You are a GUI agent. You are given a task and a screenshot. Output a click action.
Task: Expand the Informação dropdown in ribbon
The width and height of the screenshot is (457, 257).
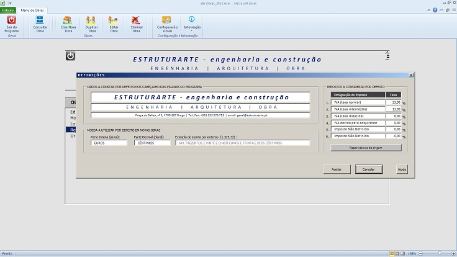pyautogui.click(x=191, y=22)
